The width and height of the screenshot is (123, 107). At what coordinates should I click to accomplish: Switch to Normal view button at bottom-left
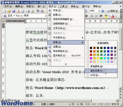[x=3, y=101]
